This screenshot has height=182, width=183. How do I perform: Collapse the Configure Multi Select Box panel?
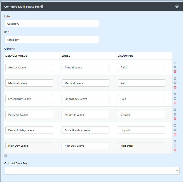177,6
